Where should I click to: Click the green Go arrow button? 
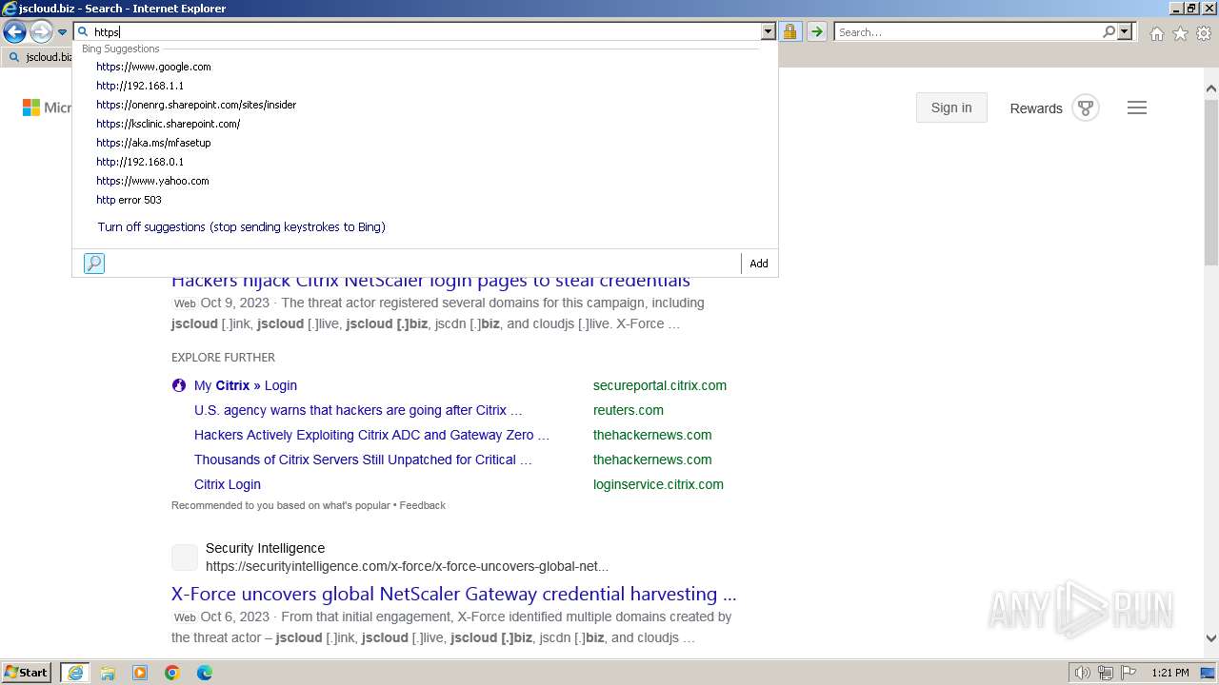tap(816, 31)
